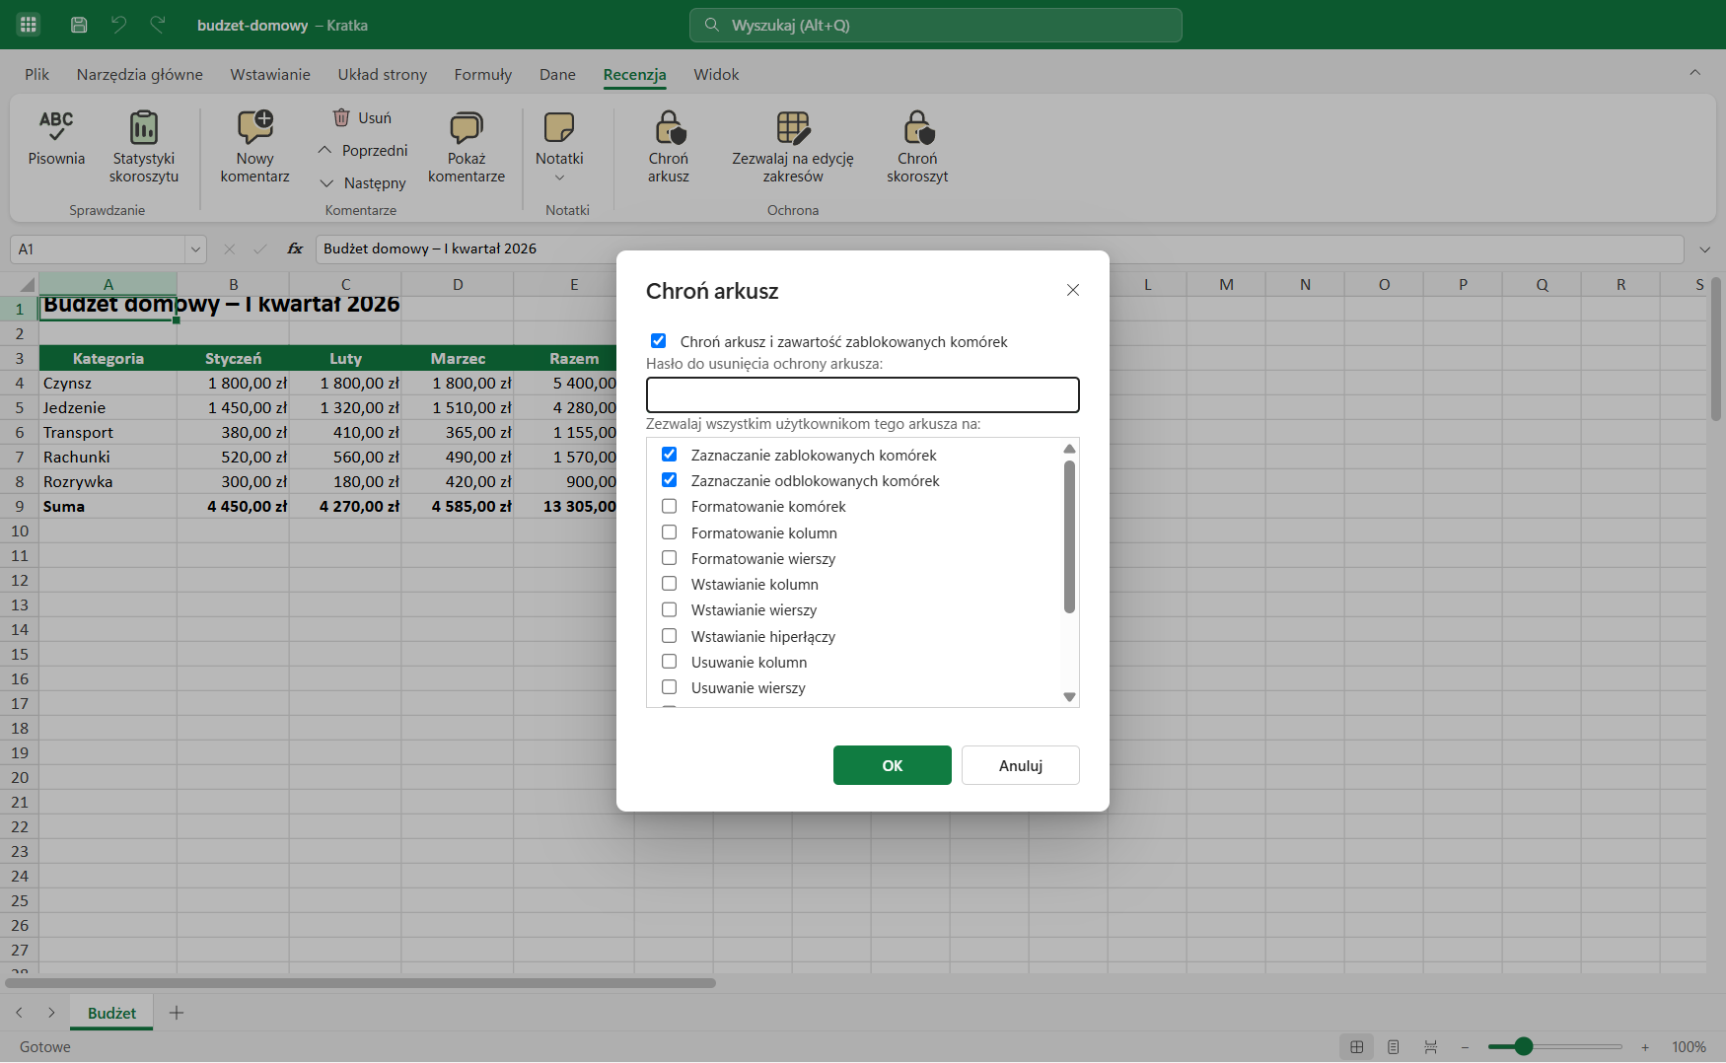The image size is (1726, 1063).
Task: Click Pokaż komentarze
Action: [x=467, y=147]
